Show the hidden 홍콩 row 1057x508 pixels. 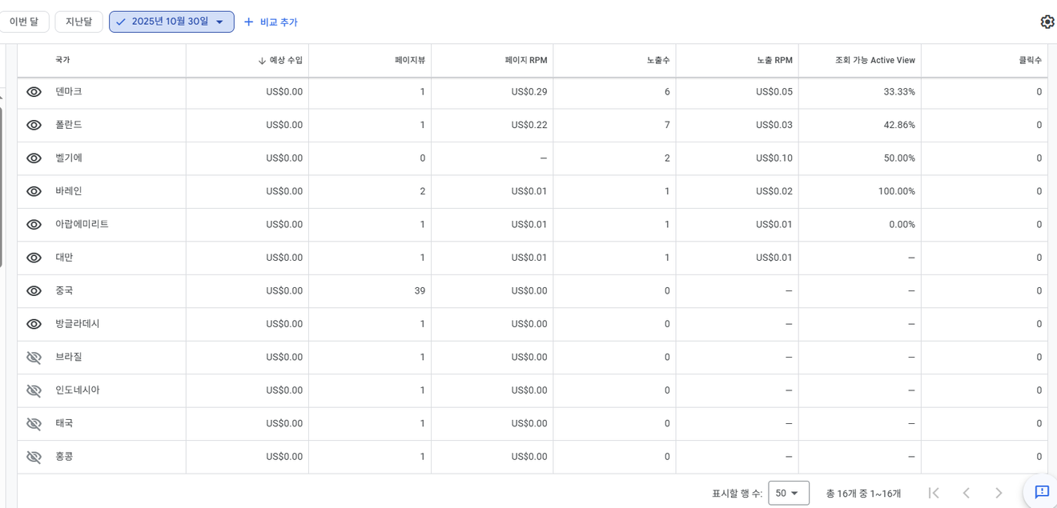coord(34,457)
